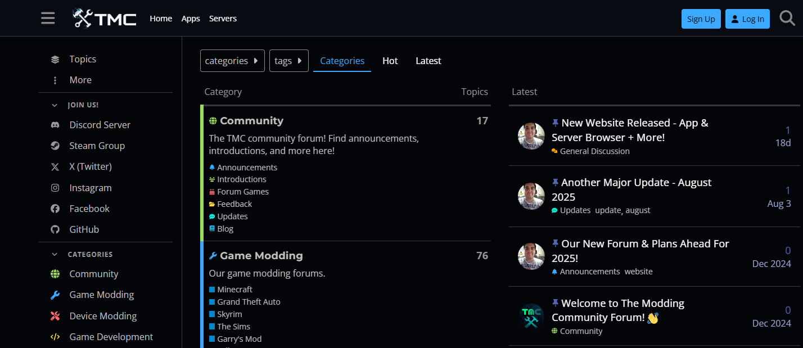803x348 pixels.
Task: Click the Steam Group sidebar link
Action: (97, 146)
